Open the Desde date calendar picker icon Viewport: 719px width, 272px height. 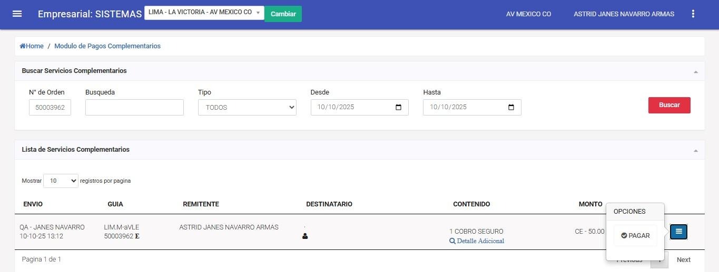398,107
